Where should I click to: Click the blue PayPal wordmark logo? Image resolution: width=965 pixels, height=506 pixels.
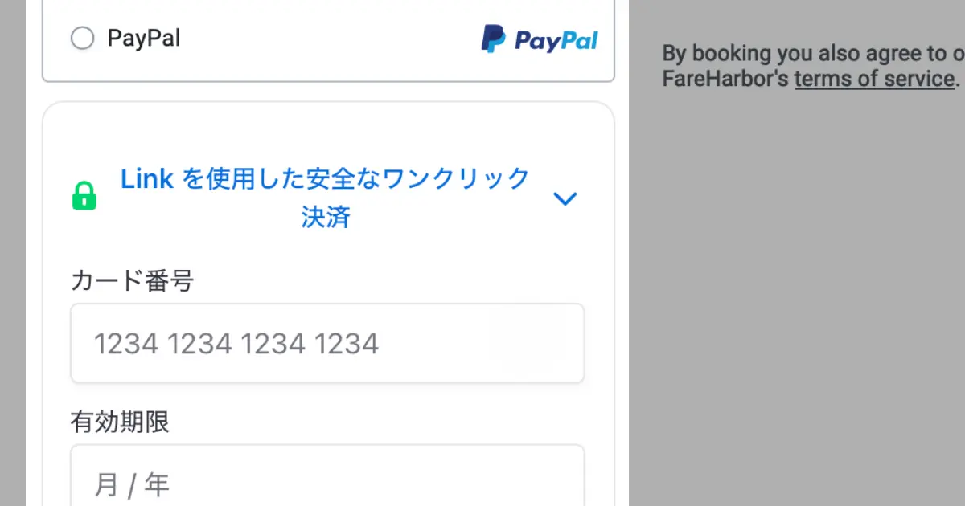pos(556,40)
